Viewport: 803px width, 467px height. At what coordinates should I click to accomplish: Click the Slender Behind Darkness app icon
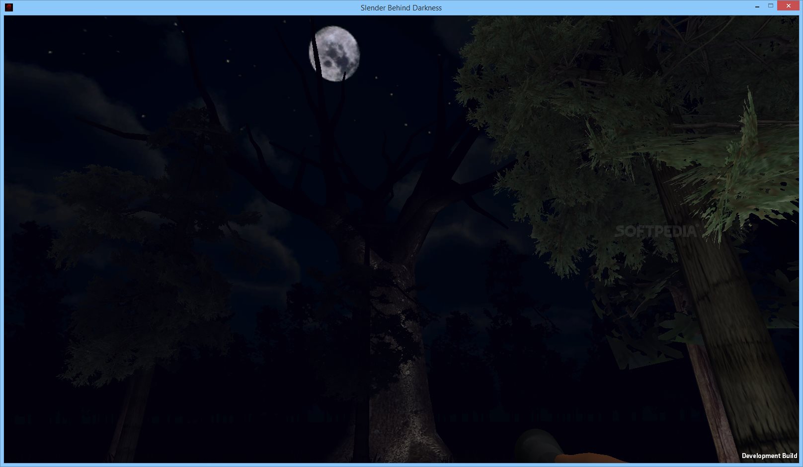pyautogui.click(x=8, y=7)
